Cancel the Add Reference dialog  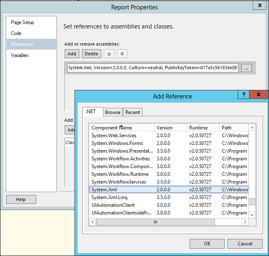(x=245, y=243)
